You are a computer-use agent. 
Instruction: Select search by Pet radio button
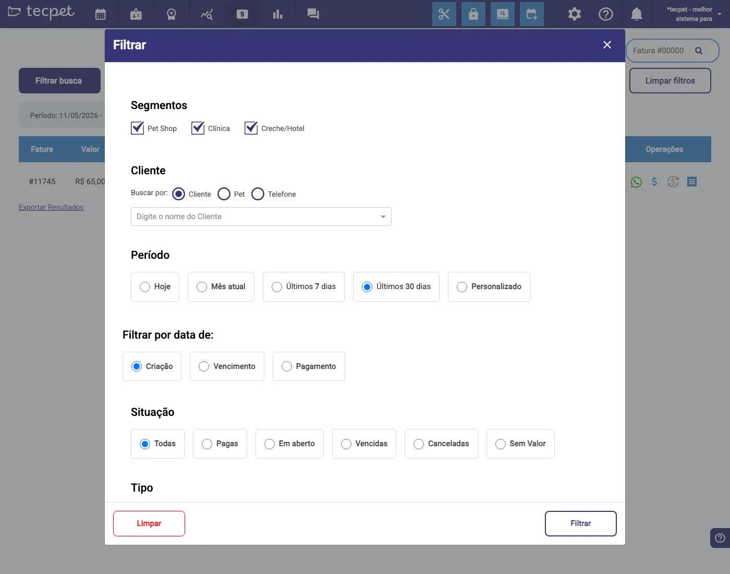click(224, 194)
